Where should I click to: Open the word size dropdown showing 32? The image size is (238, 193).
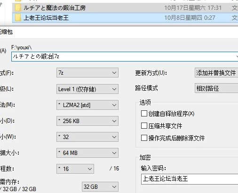(x=87, y=137)
